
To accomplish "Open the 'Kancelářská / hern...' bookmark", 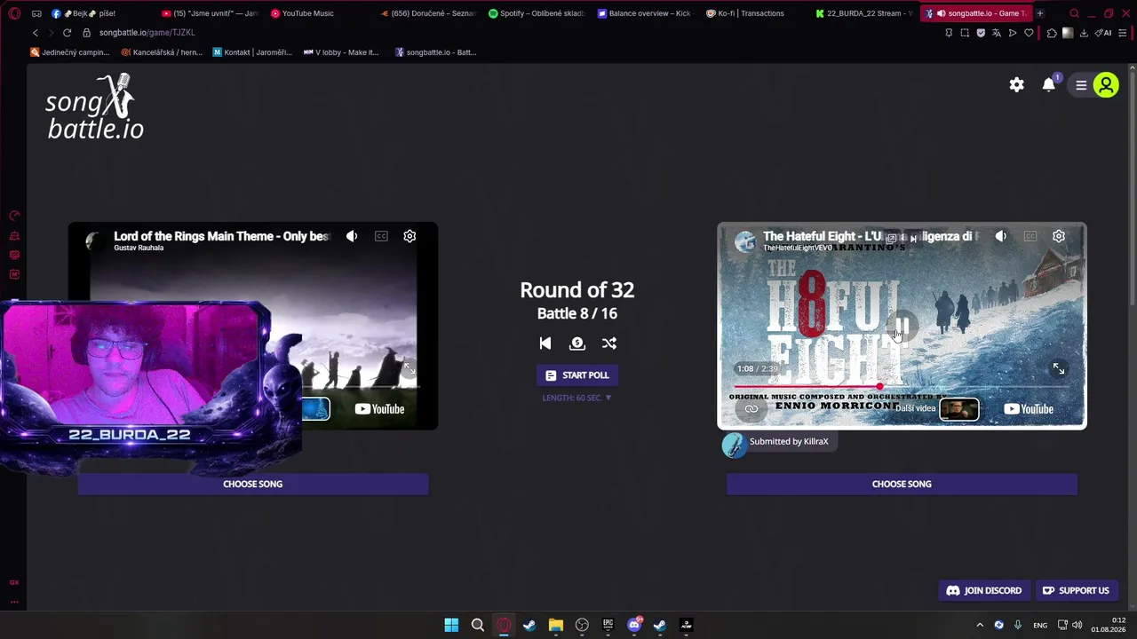I will click(162, 52).
